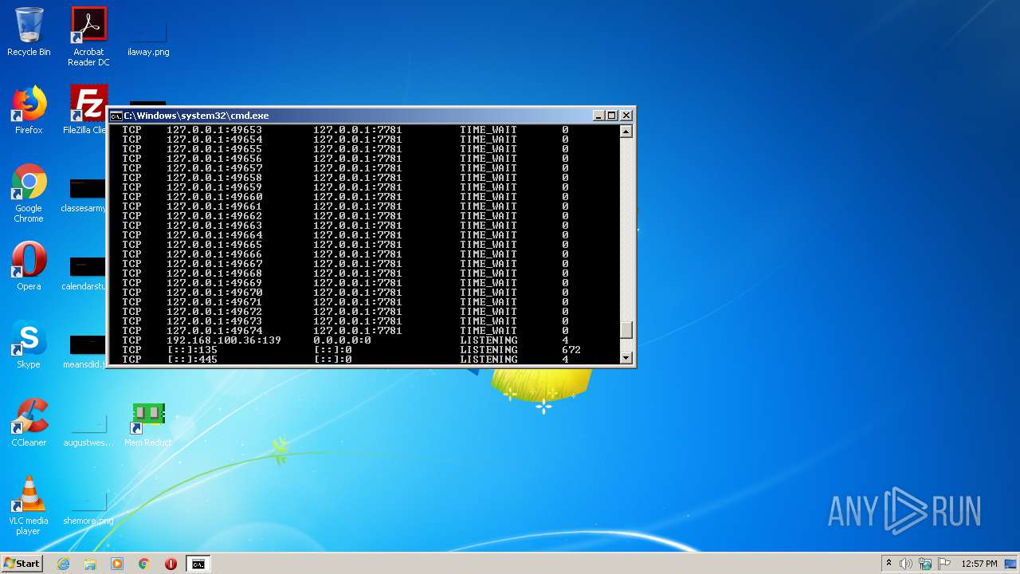Click the Start button
Viewport: 1020px width, 574px height.
pos(22,564)
